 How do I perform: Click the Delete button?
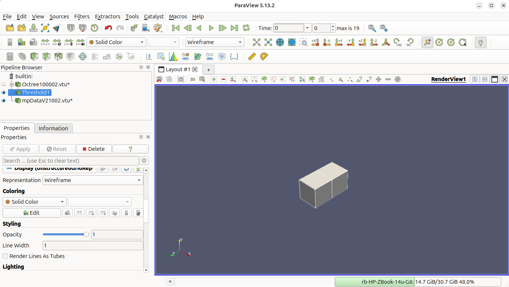94,149
